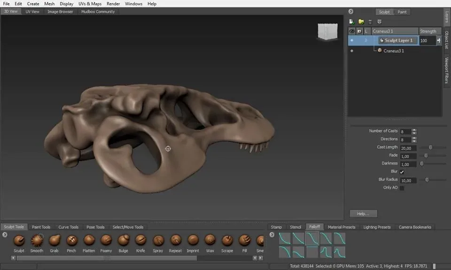
Task: Select the fourth falloff curve preset
Action: pyautogui.click(x=326, y=238)
